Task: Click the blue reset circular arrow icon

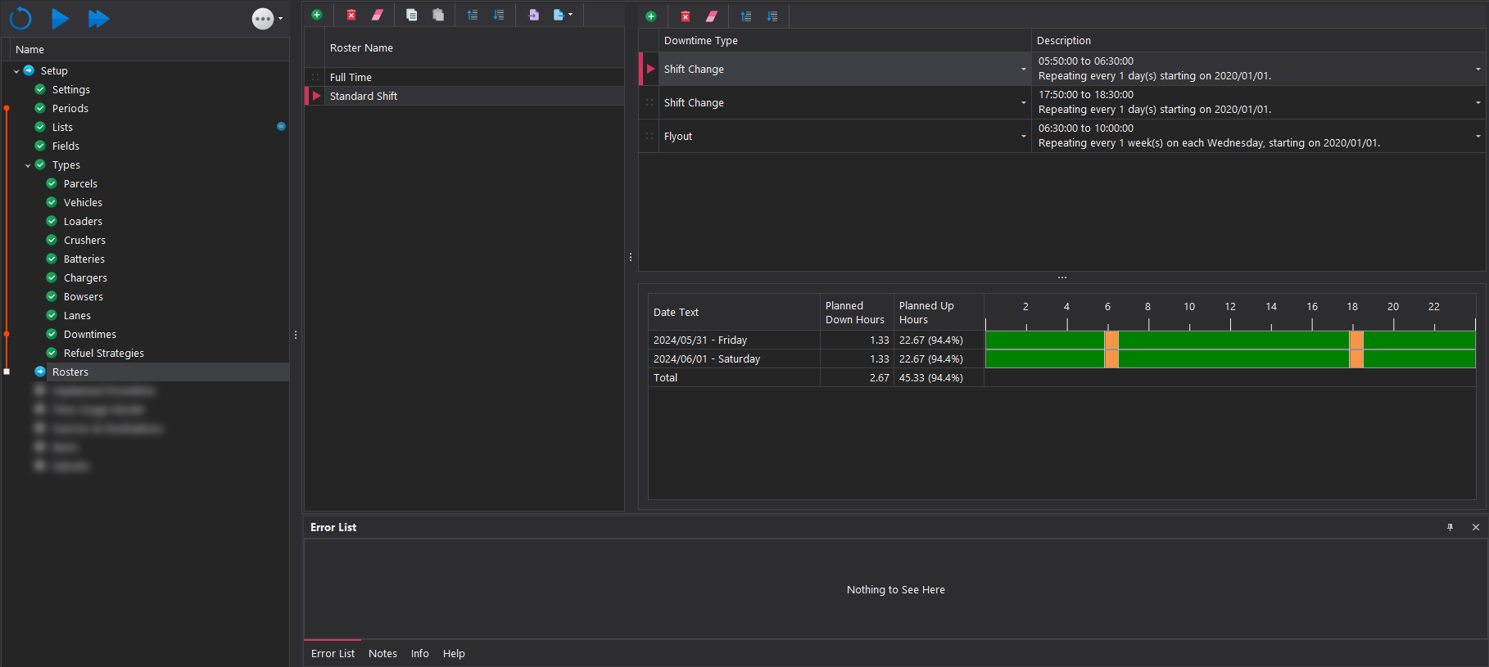Action: click(x=20, y=18)
